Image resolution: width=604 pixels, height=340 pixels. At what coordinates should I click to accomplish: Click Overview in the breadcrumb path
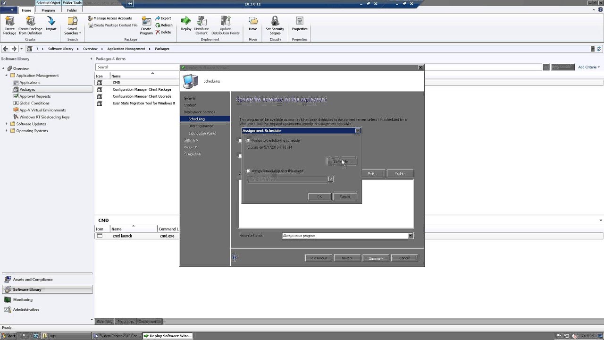[x=90, y=49]
